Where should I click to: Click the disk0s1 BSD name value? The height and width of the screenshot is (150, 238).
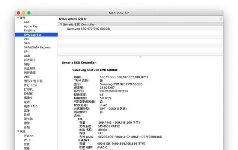coord(103,130)
